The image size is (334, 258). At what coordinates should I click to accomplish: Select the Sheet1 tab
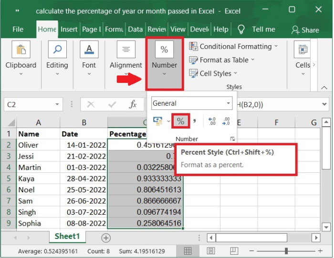pyautogui.click(x=67, y=236)
